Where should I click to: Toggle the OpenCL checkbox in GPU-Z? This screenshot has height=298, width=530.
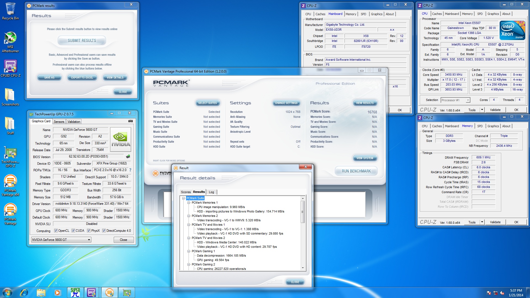(56, 231)
